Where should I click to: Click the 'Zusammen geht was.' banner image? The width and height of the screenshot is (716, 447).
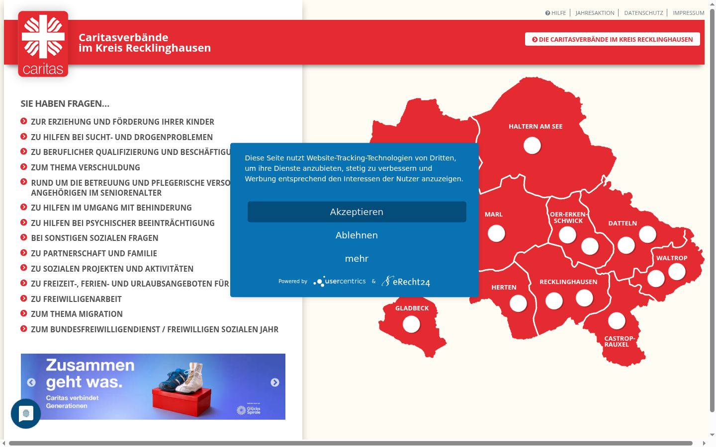tap(153, 386)
